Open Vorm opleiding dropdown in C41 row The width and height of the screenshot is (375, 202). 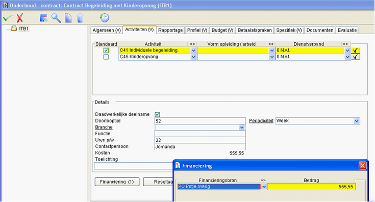tap(271, 50)
